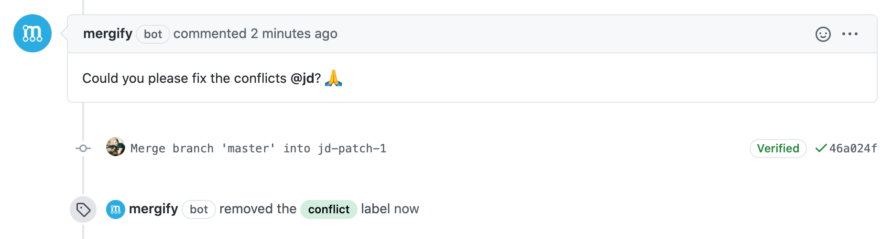Open the commit hash 46a024f
The image size is (892, 239).
pyautogui.click(x=853, y=149)
